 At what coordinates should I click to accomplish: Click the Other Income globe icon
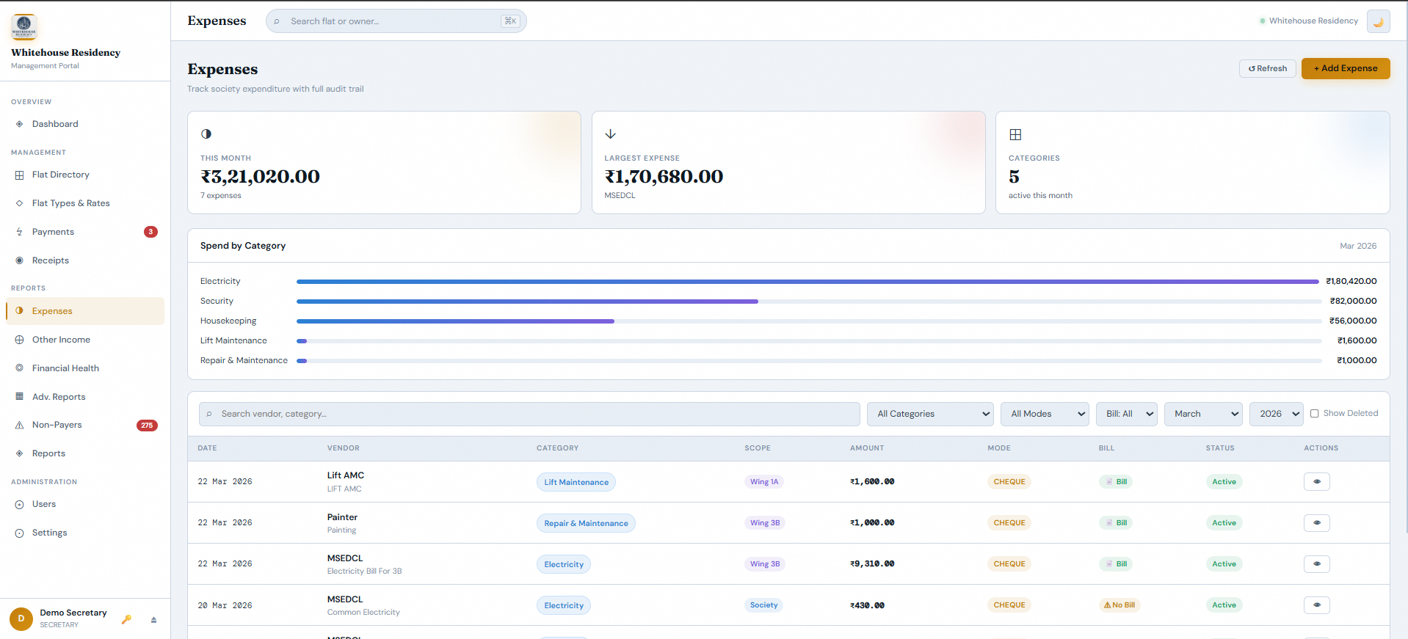pyautogui.click(x=19, y=340)
